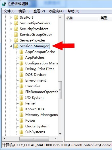This screenshot has width=112, height=150.
Task: Select the Session Manager folder icon
Action: point(16,46)
